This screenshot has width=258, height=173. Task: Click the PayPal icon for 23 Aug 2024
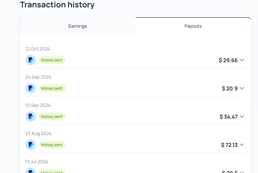[31, 145]
